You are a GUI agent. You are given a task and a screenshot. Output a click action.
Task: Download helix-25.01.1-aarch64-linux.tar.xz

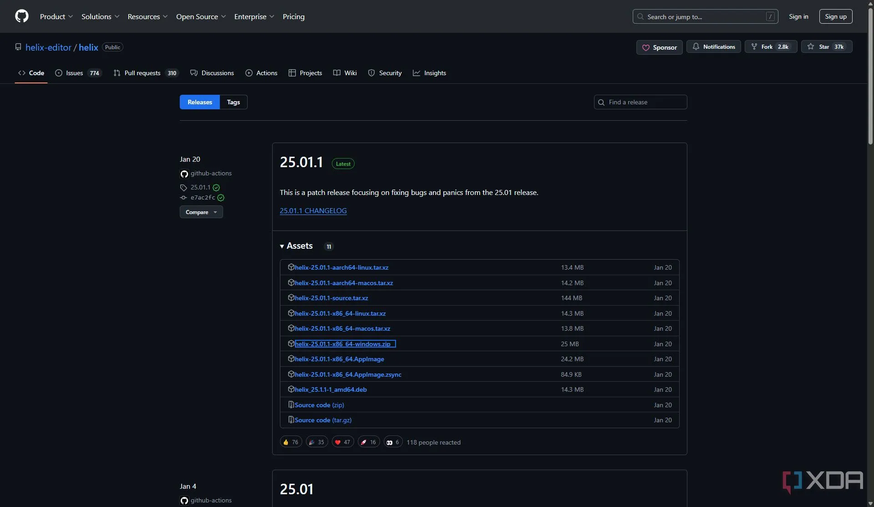341,267
